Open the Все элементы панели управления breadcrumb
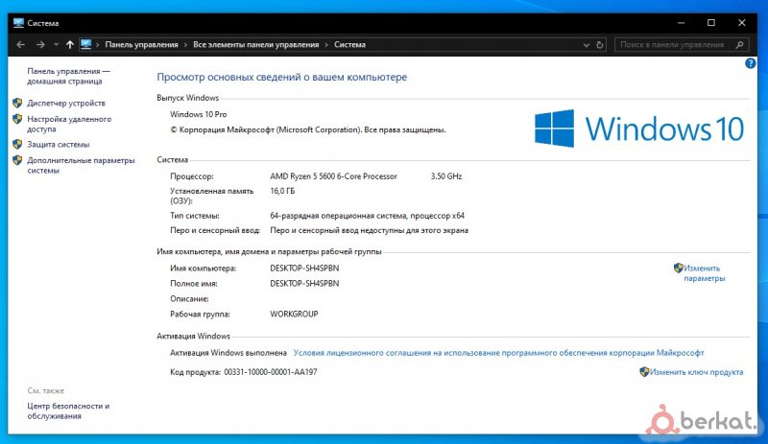Image resolution: width=768 pixels, height=444 pixels. pos(255,44)
